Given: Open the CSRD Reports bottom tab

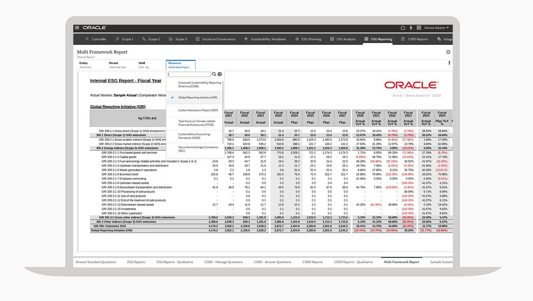Looking at the screenshot, I should 313,262.
